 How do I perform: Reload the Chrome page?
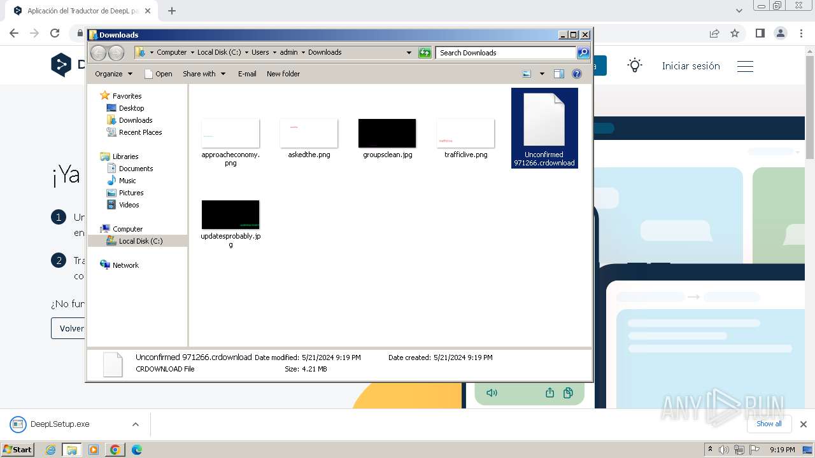(55, 33)
